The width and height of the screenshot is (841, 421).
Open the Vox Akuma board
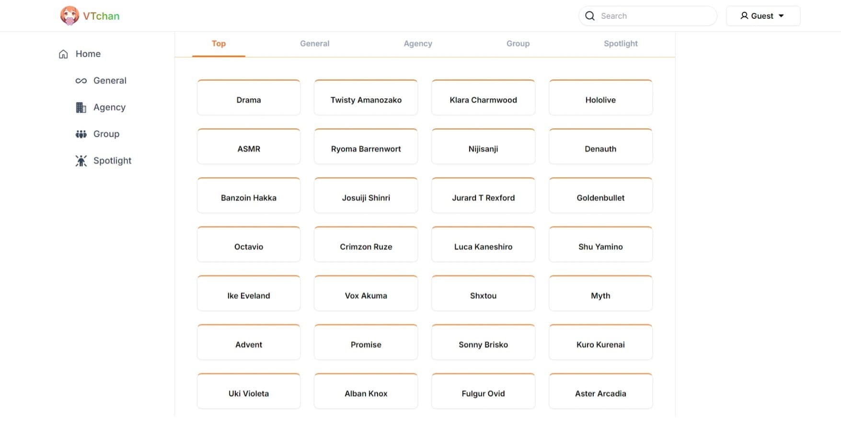366,293
